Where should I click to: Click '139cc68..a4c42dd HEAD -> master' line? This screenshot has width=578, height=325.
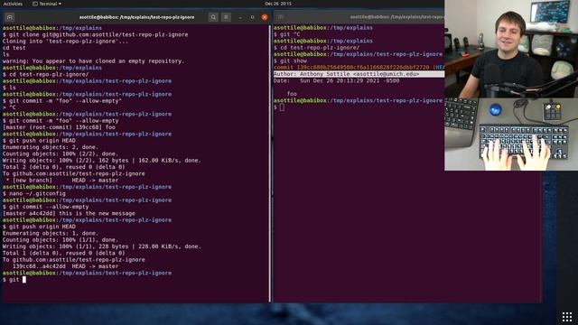click(66, 267)
